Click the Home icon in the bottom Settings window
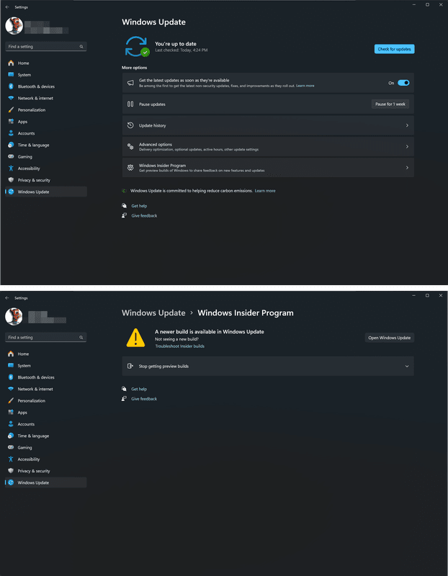The image size is (448, 576). [11, 354]
